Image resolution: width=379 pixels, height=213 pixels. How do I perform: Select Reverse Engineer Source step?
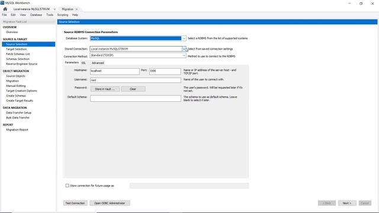click(x=21, y=64)
